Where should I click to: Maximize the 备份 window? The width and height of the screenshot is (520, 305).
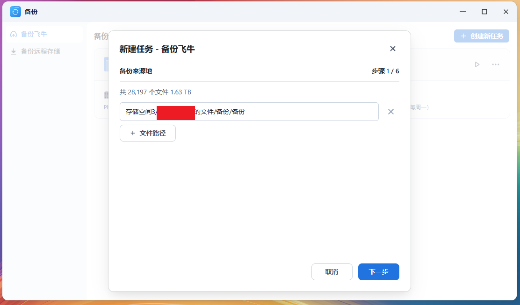tap(484, 12)
